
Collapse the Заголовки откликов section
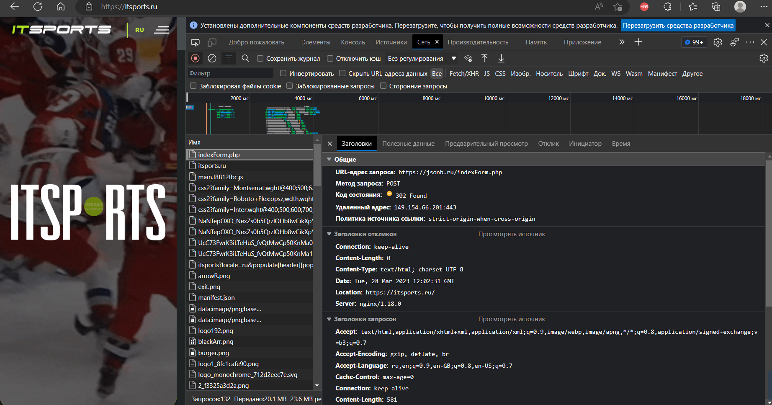(329, 234)
